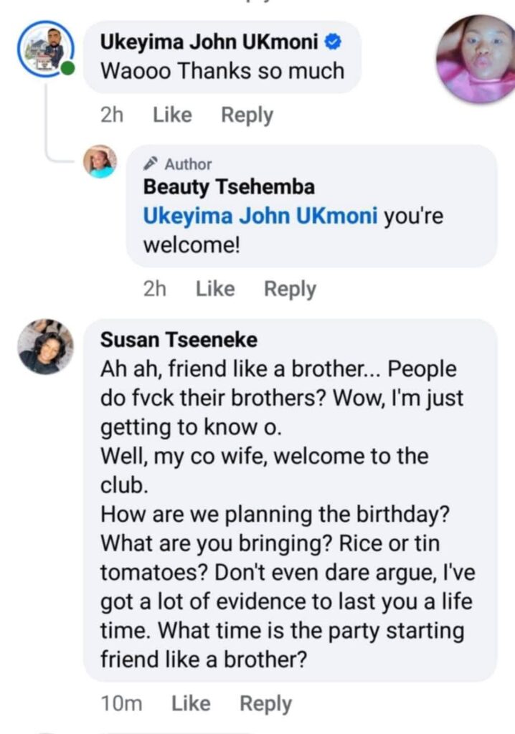Open Ukeyima John UKmoni's profile name

click(x=209, y=42)
